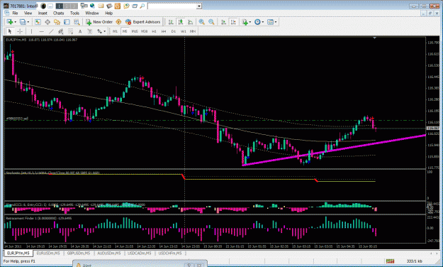Switch to the AUDUSDm,M5 chart tab
The image size is (443, 267).
click(109, 253)
